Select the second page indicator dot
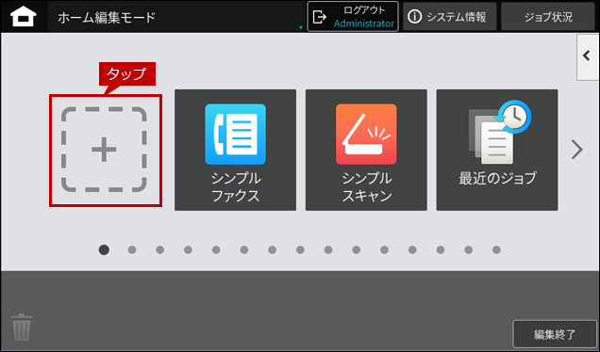Screen dimensions: 600x352 [132, 249]
